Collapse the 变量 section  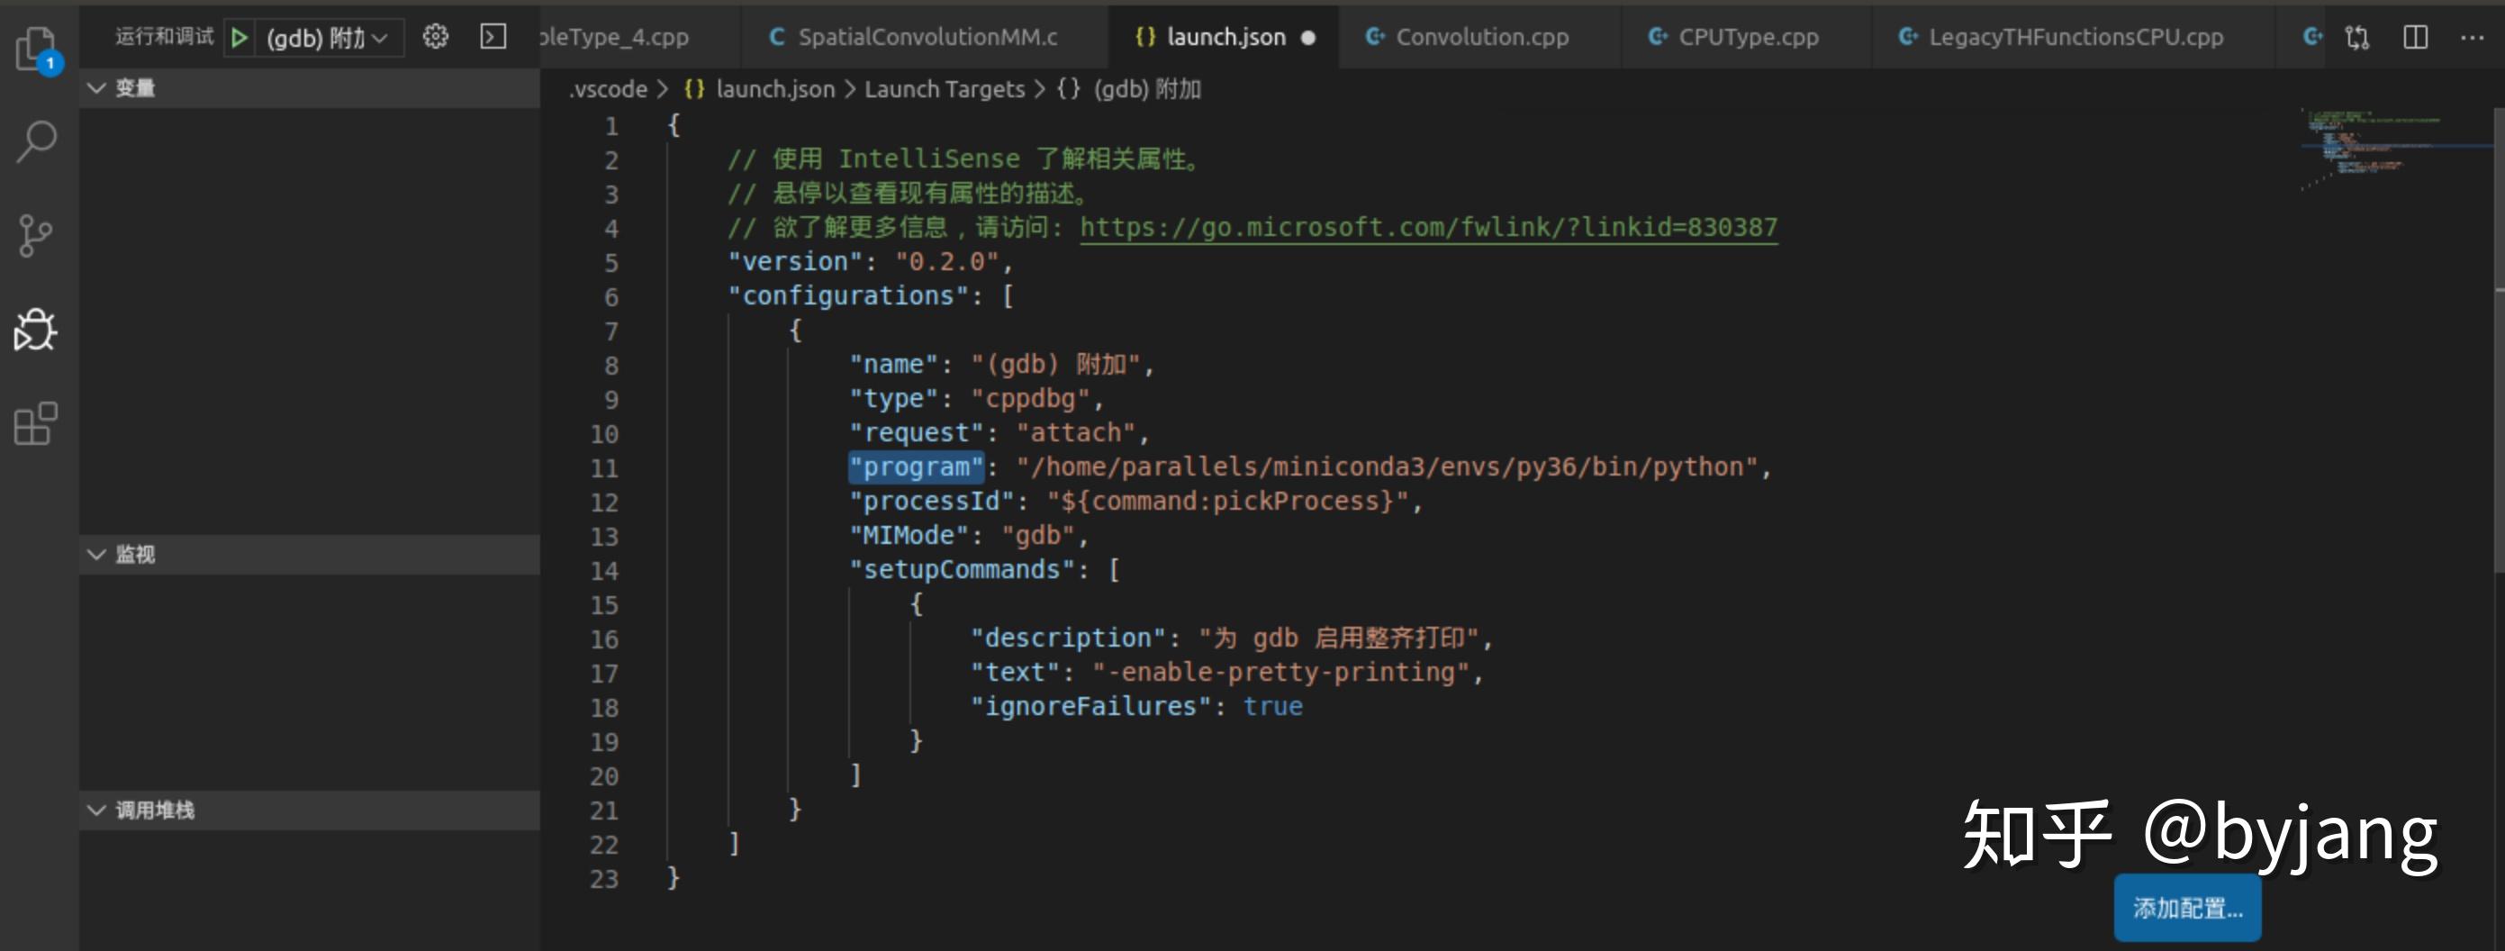96,86
